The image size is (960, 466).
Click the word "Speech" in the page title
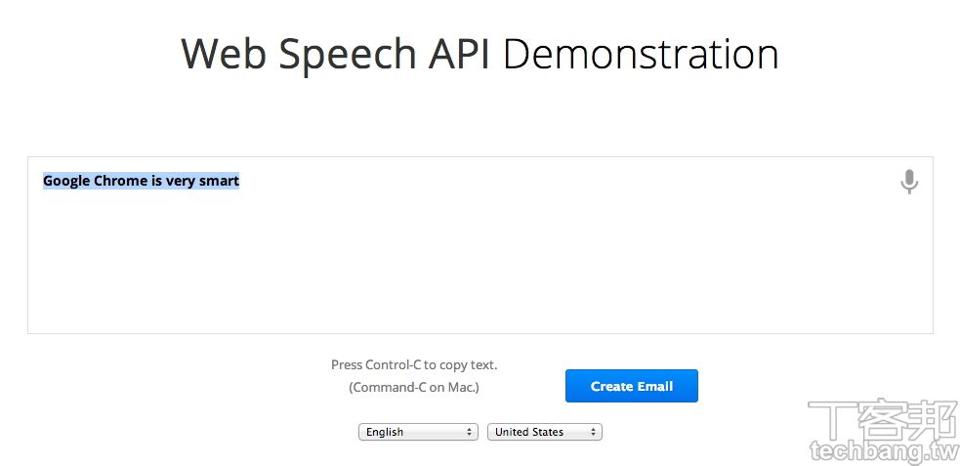tap(348, 54)
